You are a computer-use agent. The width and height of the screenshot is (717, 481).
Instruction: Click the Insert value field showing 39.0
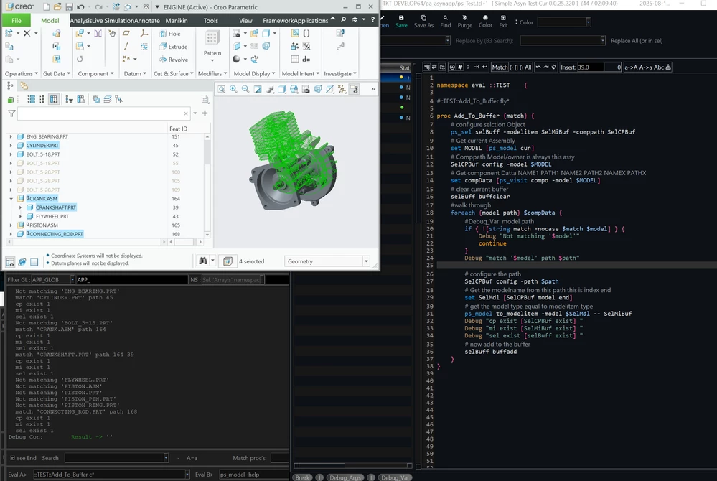[590, 67]
